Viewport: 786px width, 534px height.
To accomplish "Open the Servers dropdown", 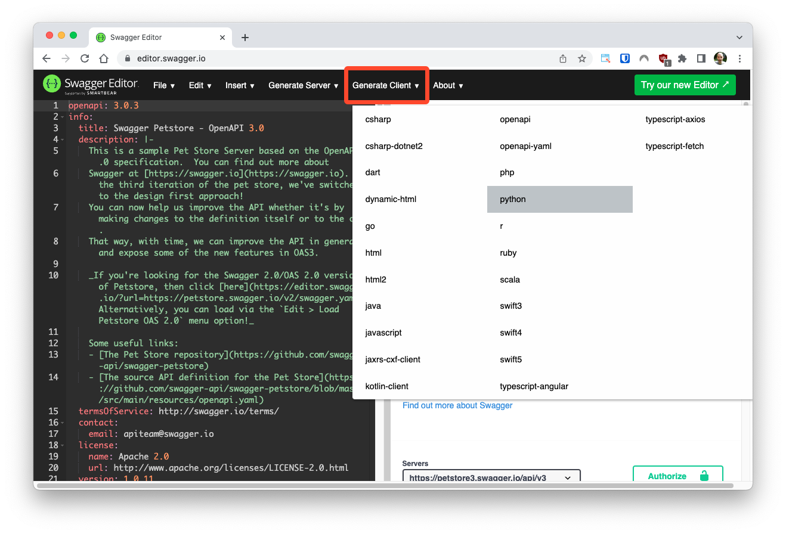I will pyautogui.click(x=491, y=476).
